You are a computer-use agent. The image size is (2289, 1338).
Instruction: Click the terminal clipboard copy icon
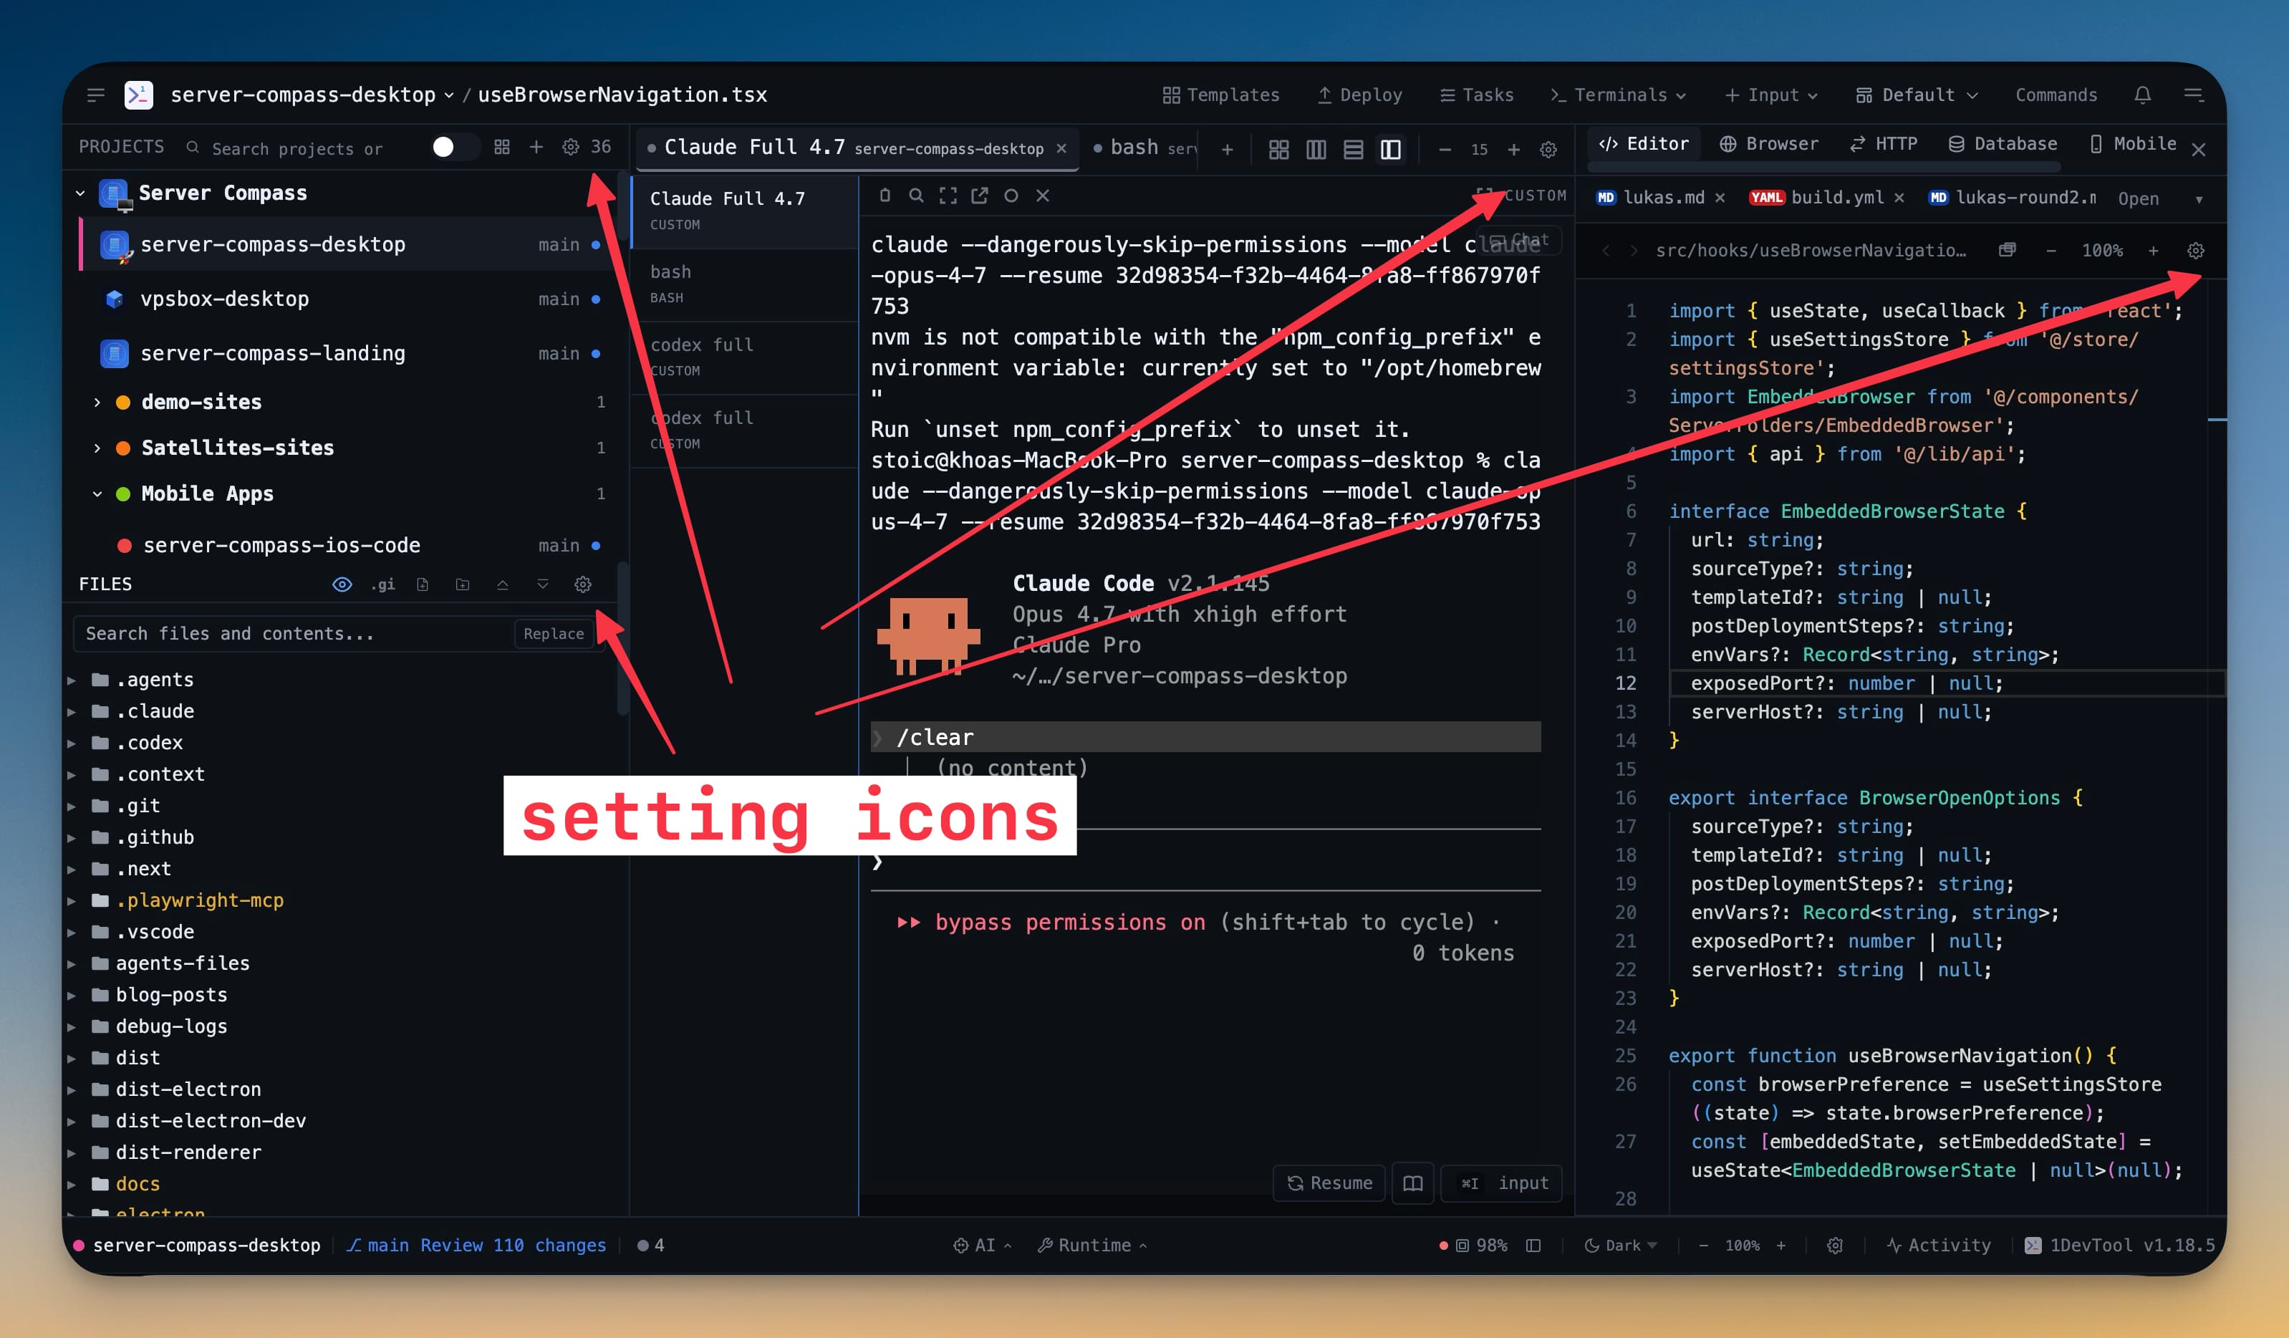click(x=885, y=196)
